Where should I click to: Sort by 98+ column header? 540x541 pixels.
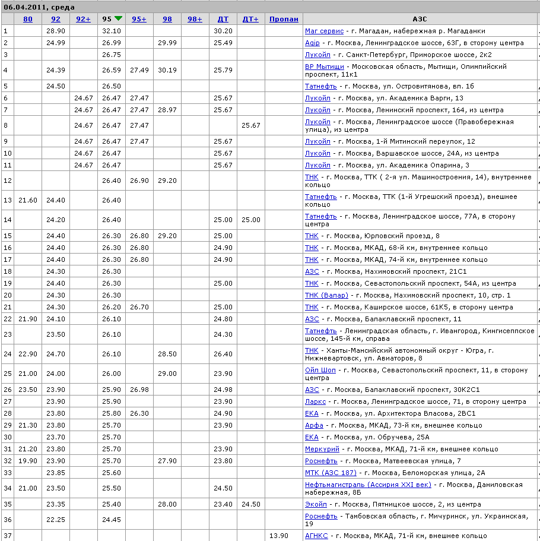click(x=195, y=19)
